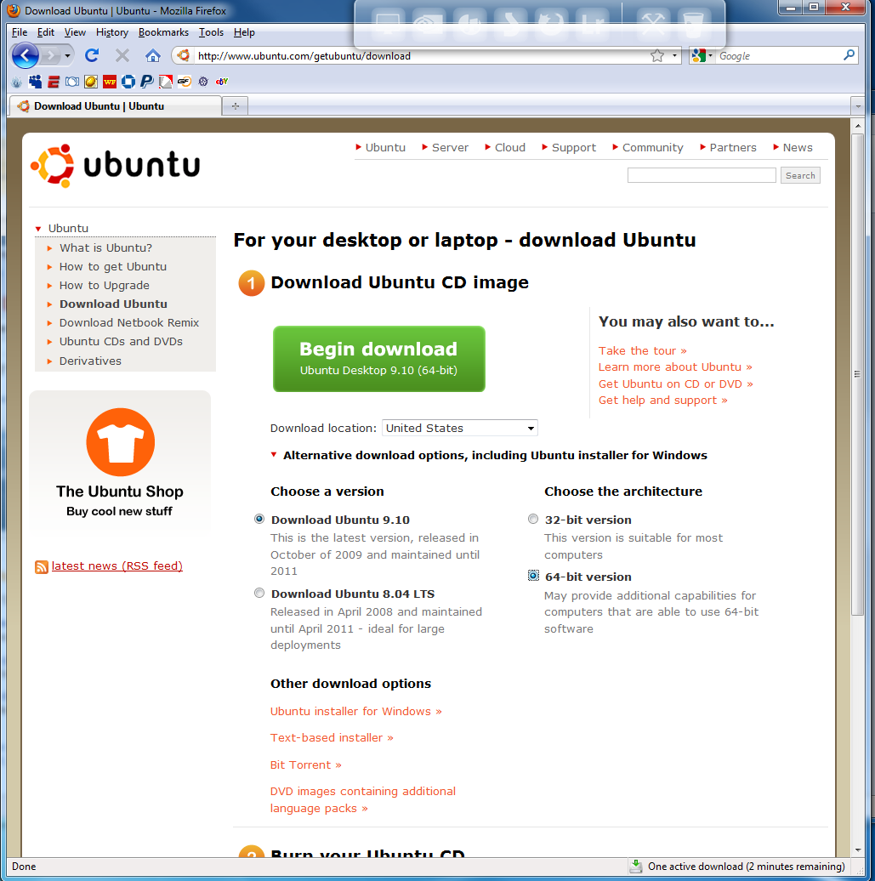
Task: Open the Bookmarks menu
Action: 163,32
